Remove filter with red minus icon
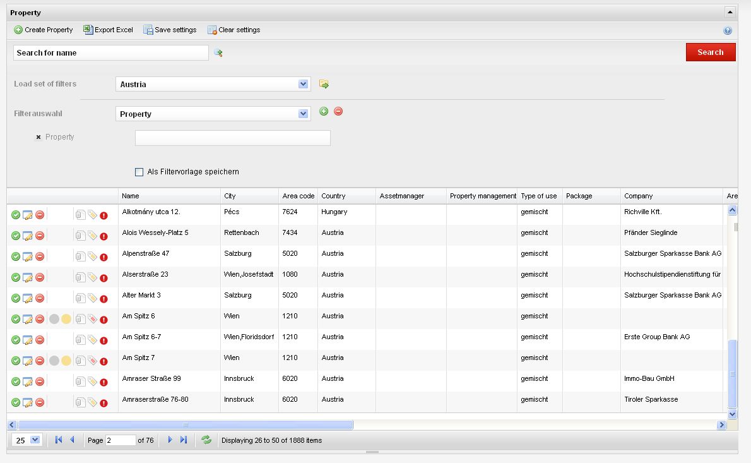Image resolution: width=751 pixels, height=463 pixels. click(338, 112)
